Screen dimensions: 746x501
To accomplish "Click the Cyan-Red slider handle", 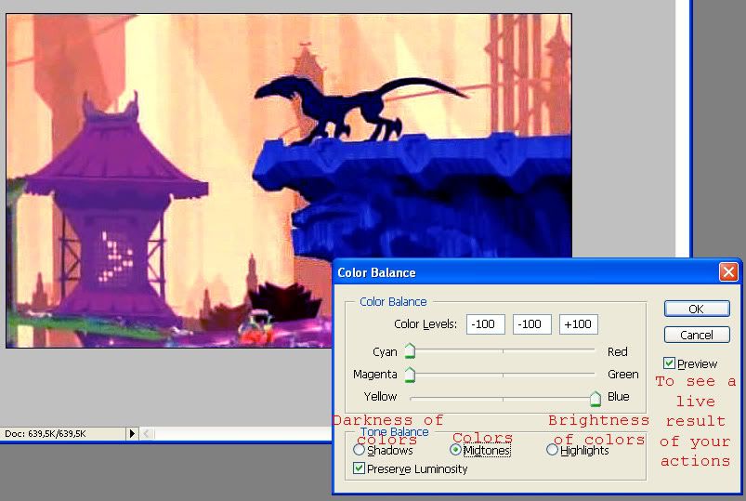I will (410, 351).
